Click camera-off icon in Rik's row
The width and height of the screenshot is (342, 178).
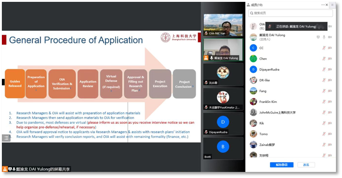pos(330,123)
